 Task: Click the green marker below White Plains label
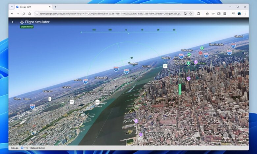[189, 54]
